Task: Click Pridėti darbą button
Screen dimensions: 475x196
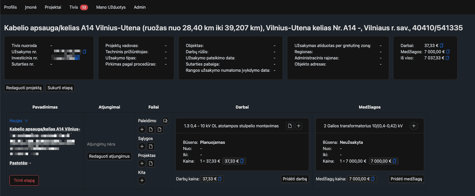Action: [294, 179]
